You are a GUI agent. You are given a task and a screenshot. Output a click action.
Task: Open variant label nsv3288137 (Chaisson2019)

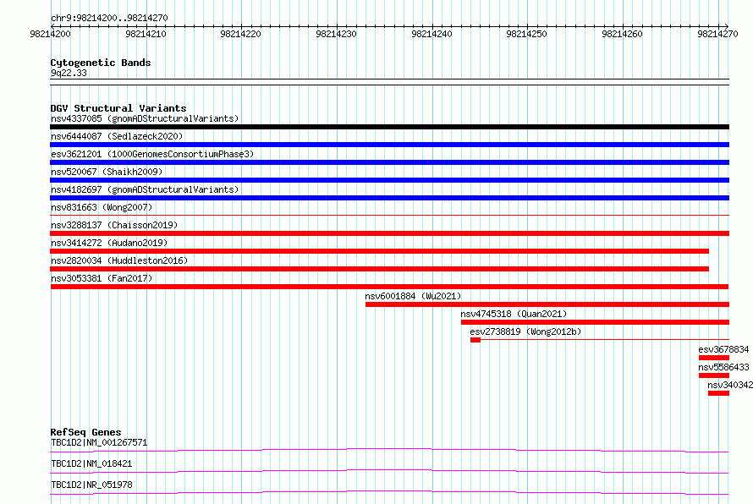pyautogui.click(x=114, y=225)
